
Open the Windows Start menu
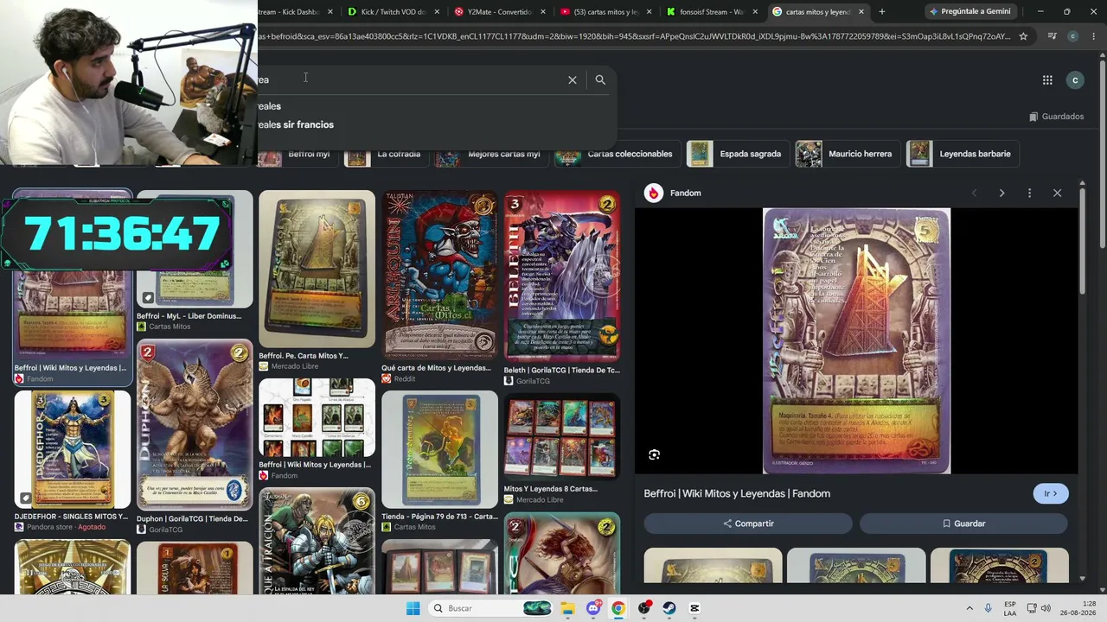pyautogui.click(x=413, y=608)
